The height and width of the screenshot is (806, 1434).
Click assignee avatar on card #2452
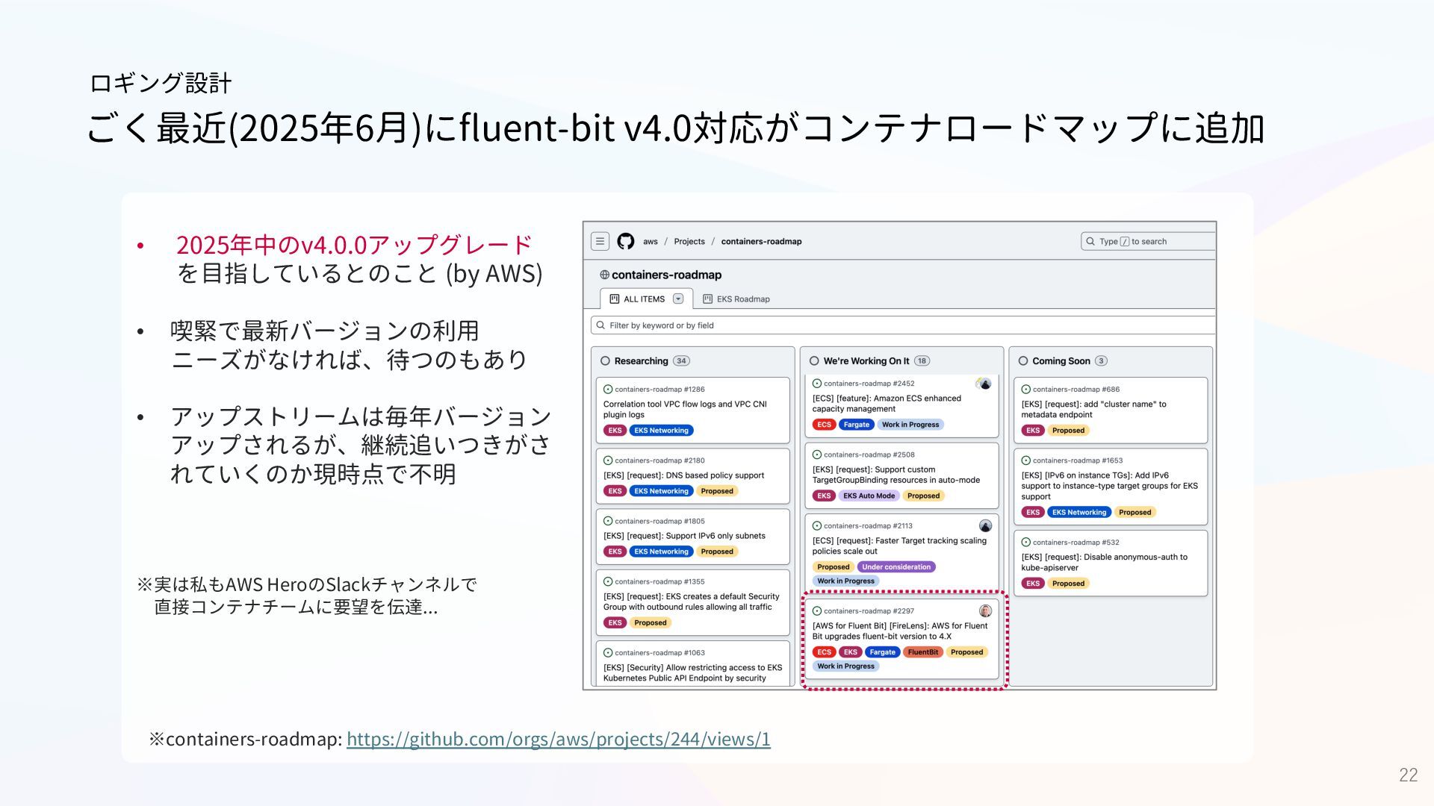985,384
